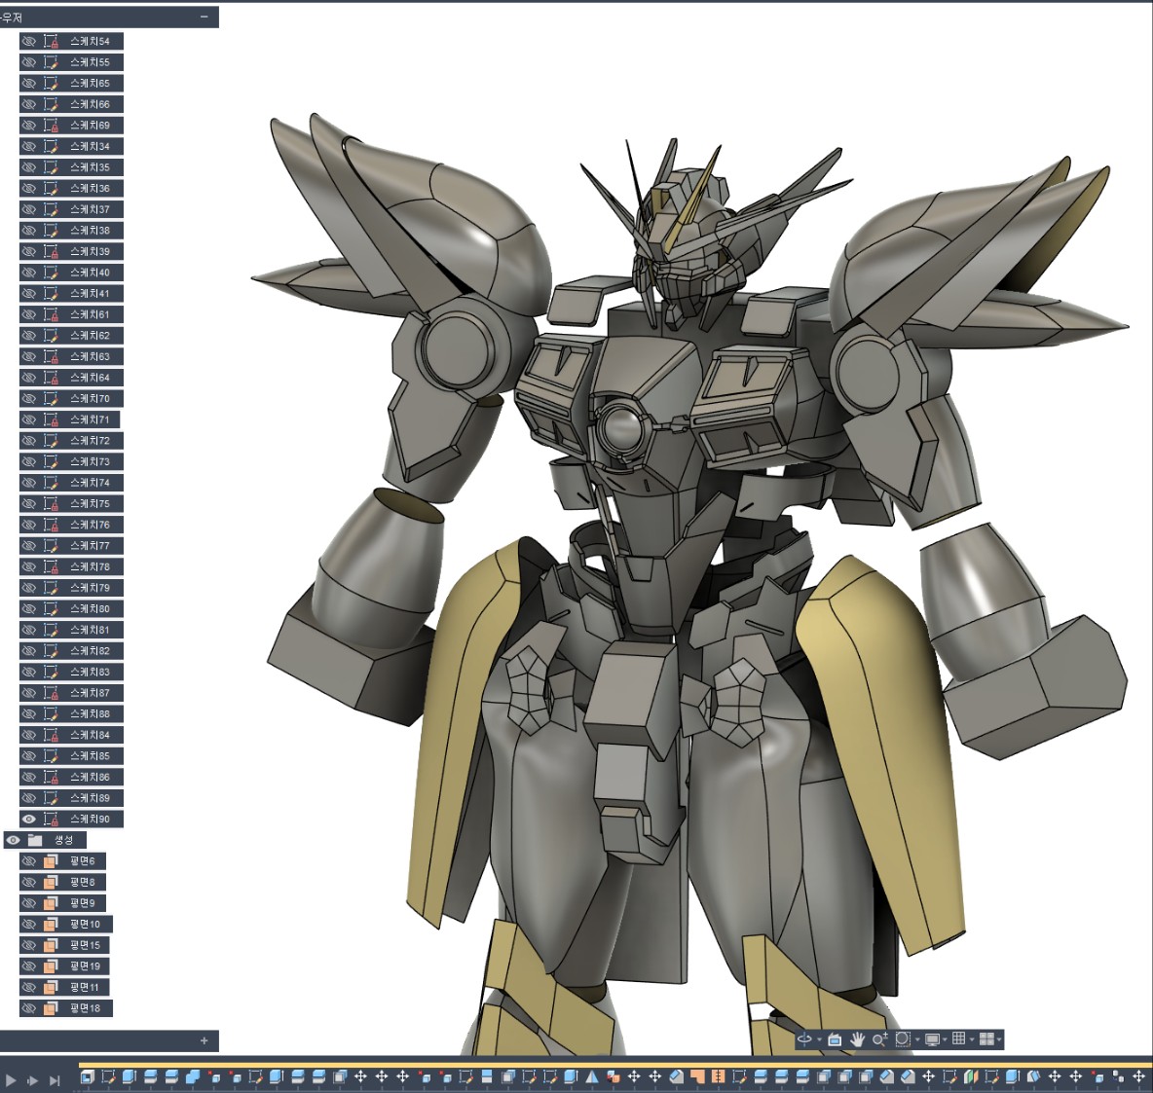Select the 스케치71 sketch item
Screen dimensions: 1153x1093
pos(90,420)
